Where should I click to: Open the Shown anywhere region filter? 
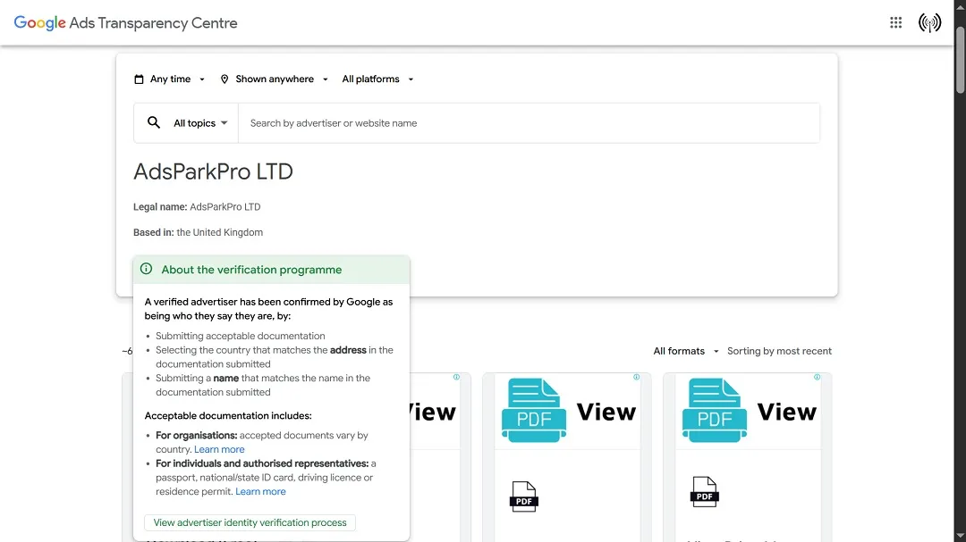pos(275,79)
